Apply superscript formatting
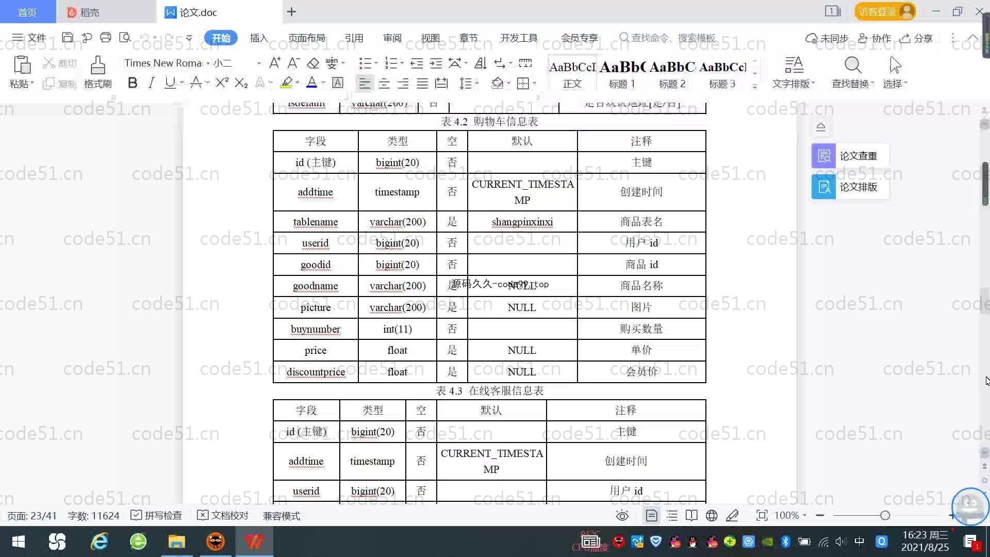Image resolution: width=990 pixels, height=557 pixels. click(222, 83)
